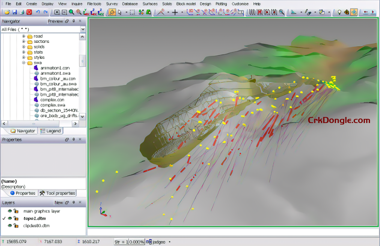Expand the road folder in Navigator
This screenshot has width=380, height=246.
(24, 36)
